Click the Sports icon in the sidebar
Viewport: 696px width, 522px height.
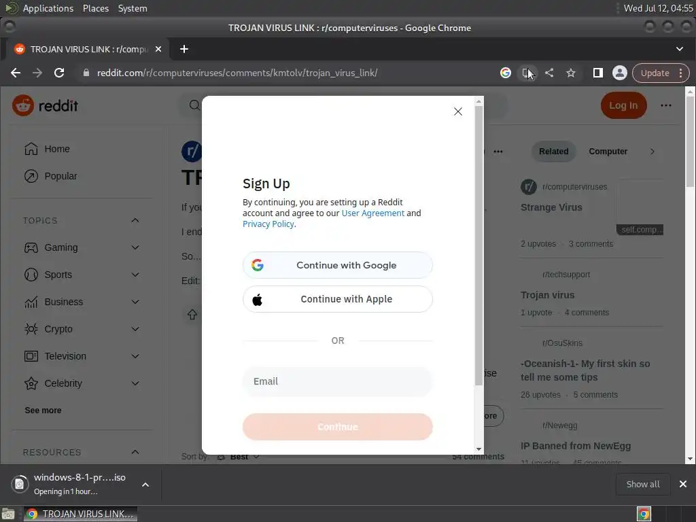click(x=31, y=275)
